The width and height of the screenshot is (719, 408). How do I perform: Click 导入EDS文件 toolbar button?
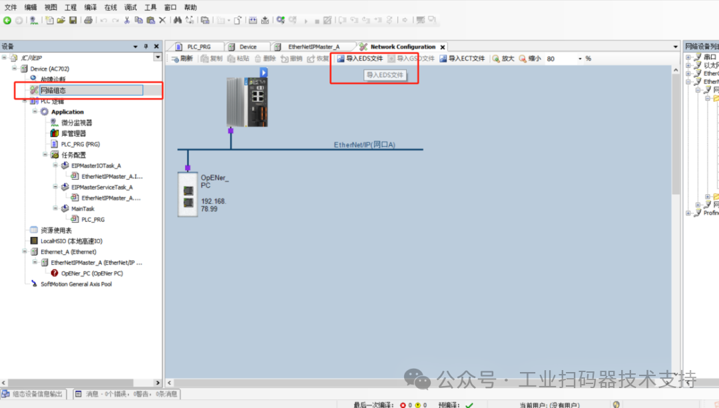pyautogui.click(x=360, y=59)
